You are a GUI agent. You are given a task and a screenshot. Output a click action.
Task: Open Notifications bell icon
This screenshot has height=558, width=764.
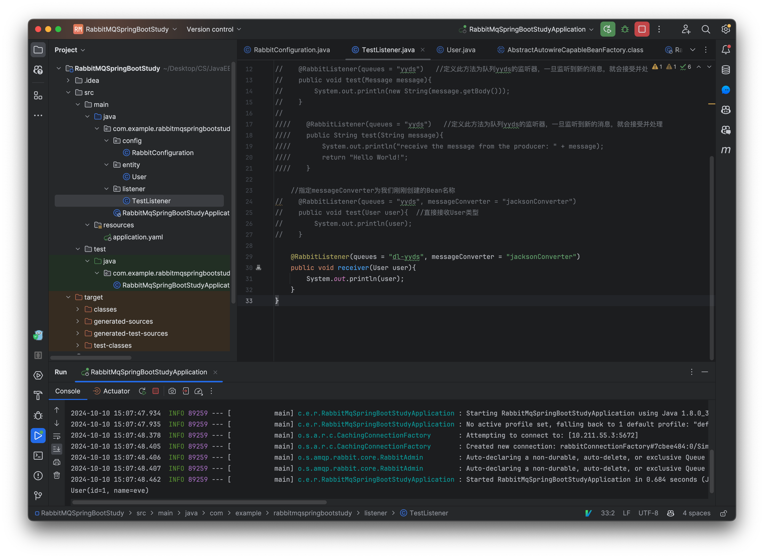point(726,50)
